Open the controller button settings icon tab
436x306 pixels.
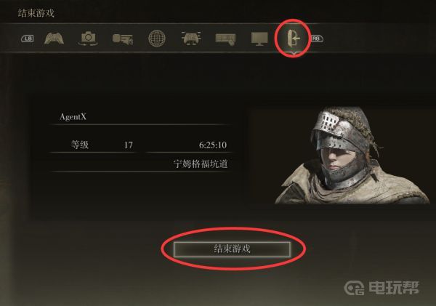click(190, 38)
